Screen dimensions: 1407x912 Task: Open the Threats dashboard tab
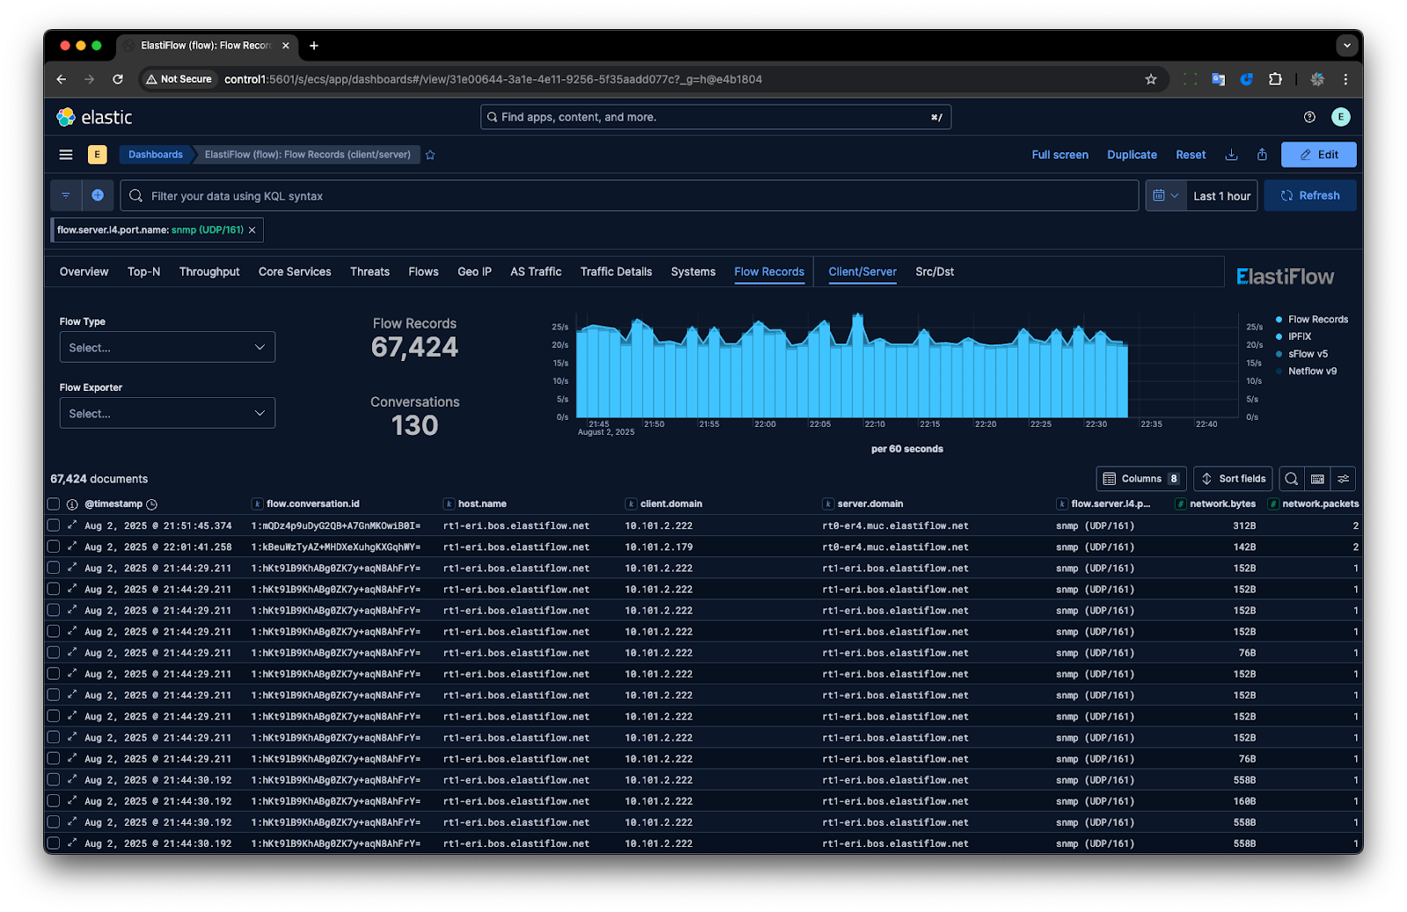(369, 272)
